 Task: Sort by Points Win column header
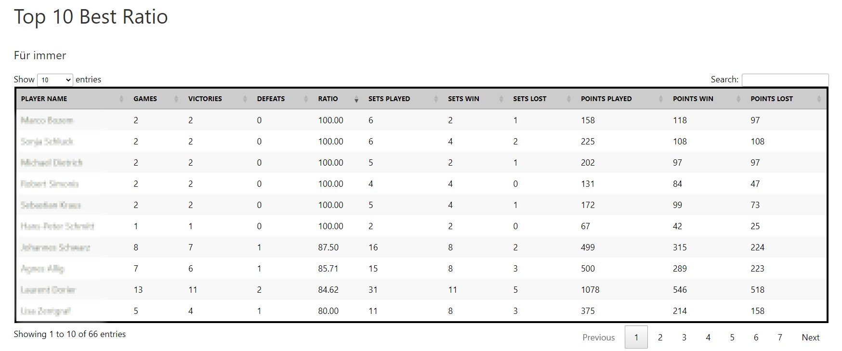pyautogui.click(x=693, y=99)
